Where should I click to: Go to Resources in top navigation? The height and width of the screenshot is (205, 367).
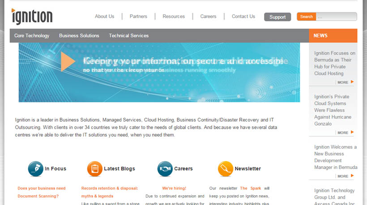pyautogui.click(x=174, y=16)
